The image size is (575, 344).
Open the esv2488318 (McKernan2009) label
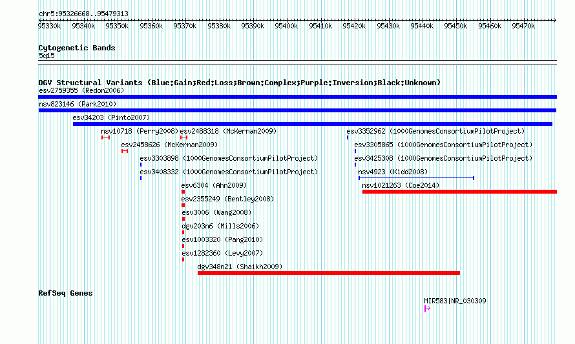228,131
